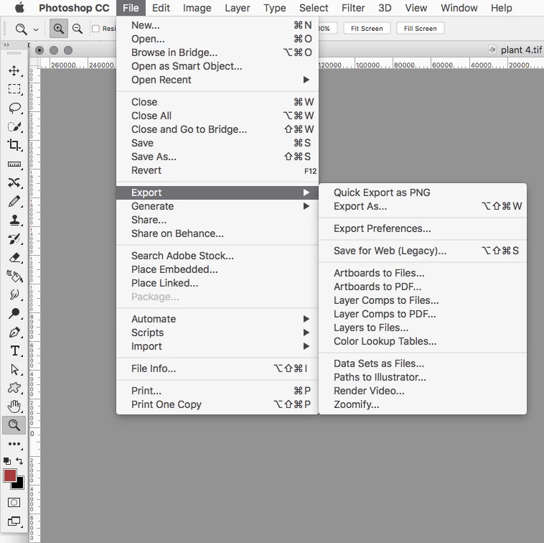The width and height of the screenshot is (544, 543).
Task: Select the Rectangular Marquee tool
Action: (x=14, y=89)
